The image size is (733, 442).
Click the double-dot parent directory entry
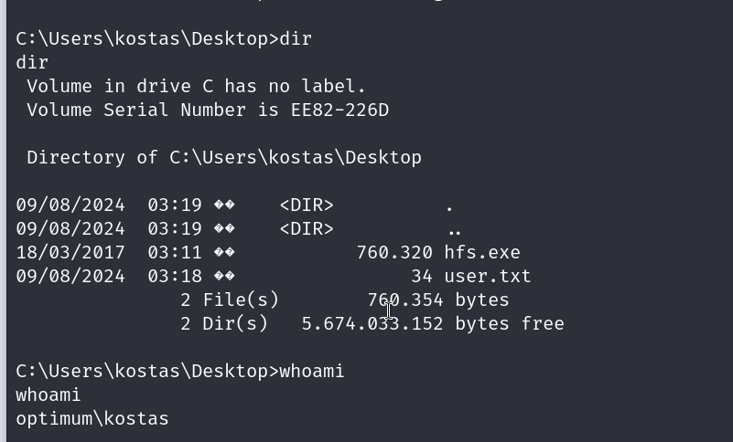click(454, 229)
